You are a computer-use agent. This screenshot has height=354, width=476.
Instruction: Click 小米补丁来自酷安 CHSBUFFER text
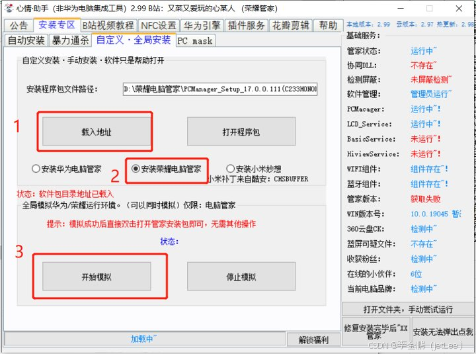(x=258, y=179)
